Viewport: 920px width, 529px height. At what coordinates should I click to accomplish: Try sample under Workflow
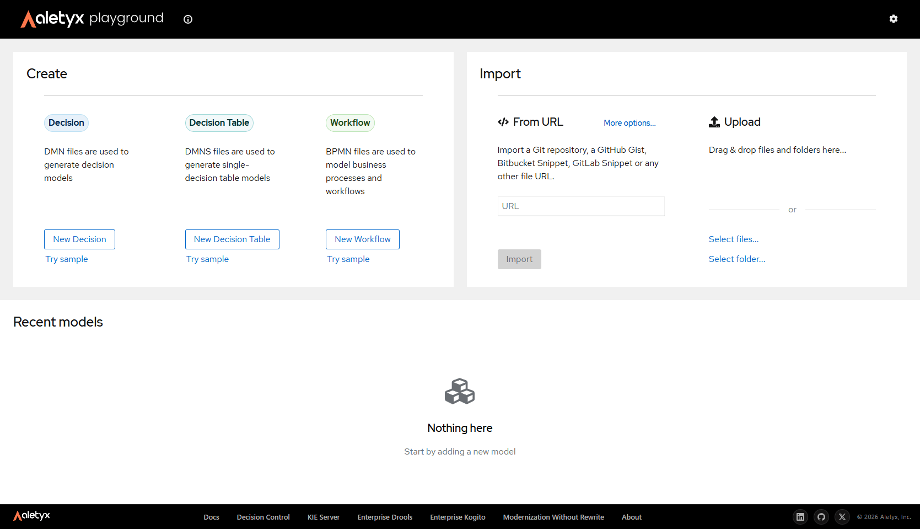point(348,259)
